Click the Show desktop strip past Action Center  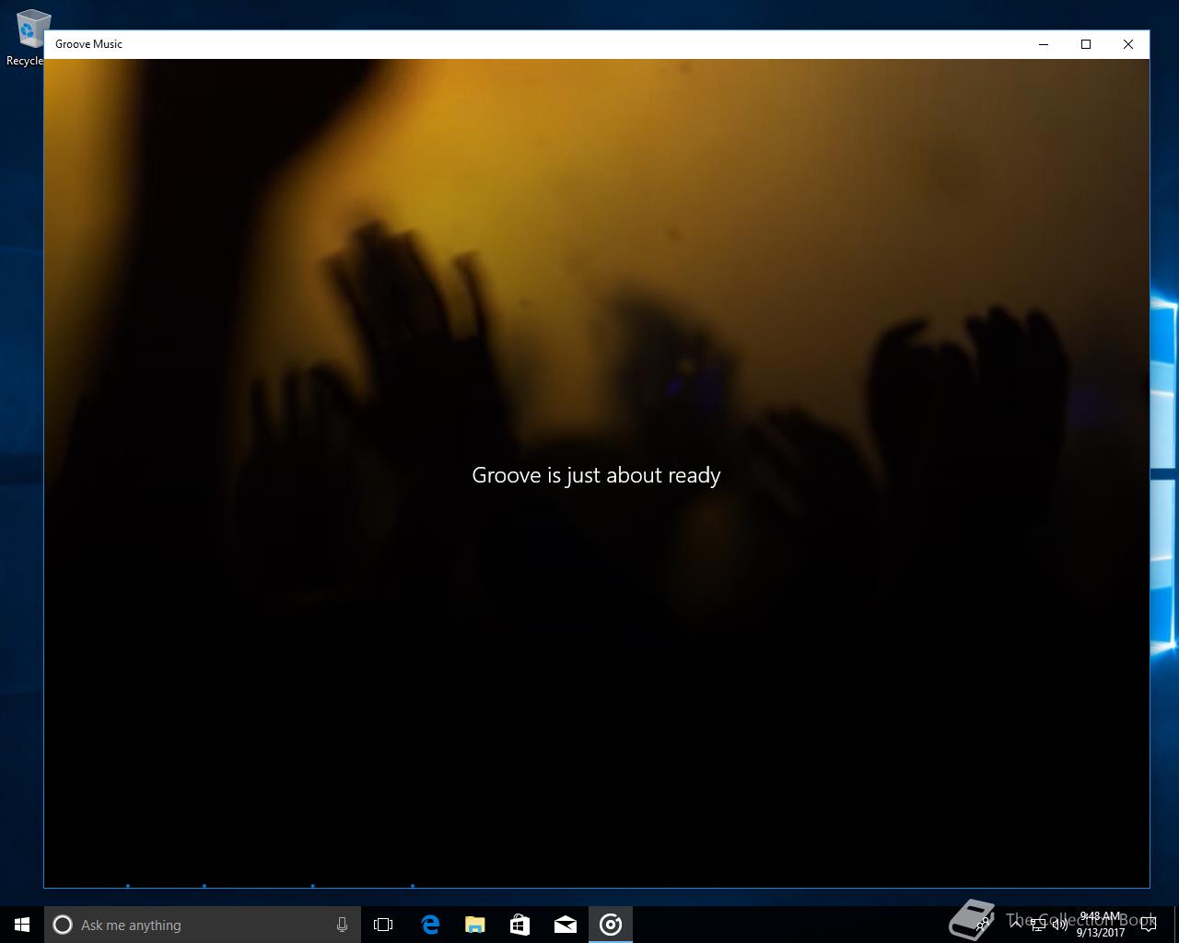1176,925
